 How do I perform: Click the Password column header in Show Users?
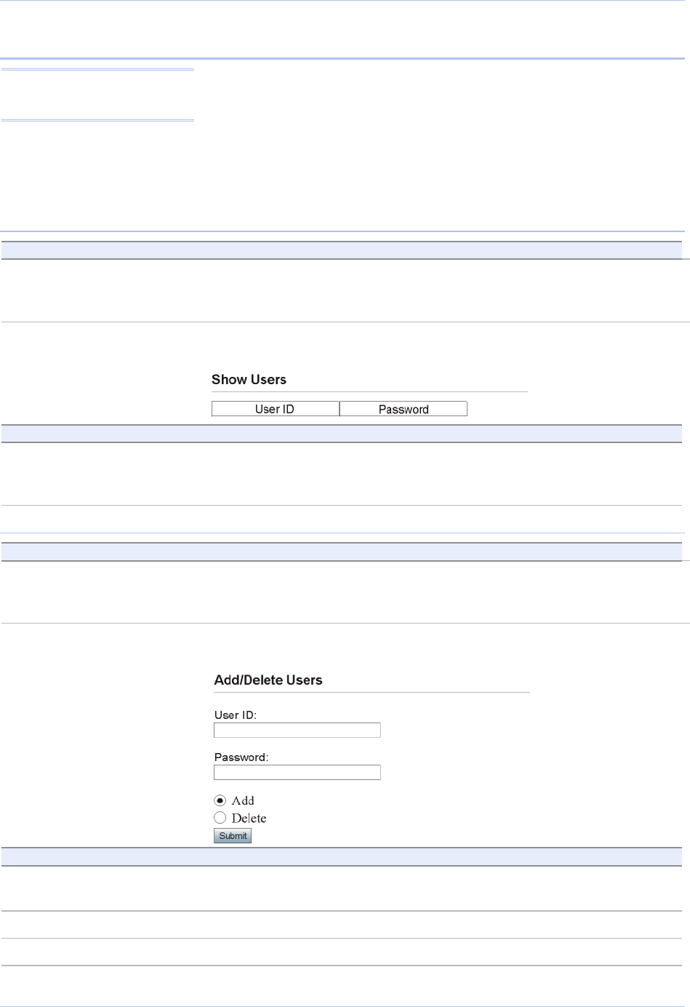(404, 409)
